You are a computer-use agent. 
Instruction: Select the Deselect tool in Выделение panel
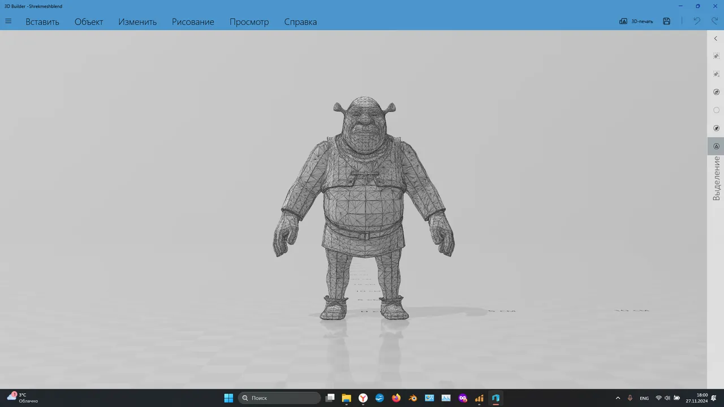pyautogui.click(x=716, y=73)
